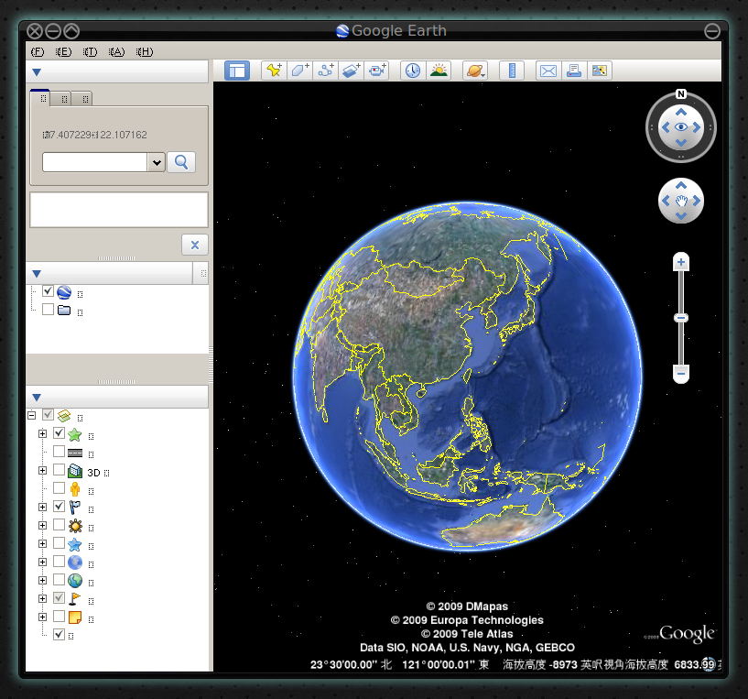Add an image overlay from the toolbar
The height and width of the screenshot is (699, 748).
coord(351,71)
